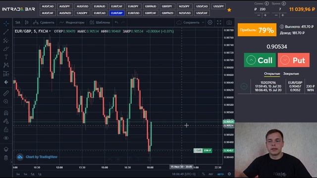Click the undo arrow in chart toolbar

pyautogui.click(x=116, y=22)
